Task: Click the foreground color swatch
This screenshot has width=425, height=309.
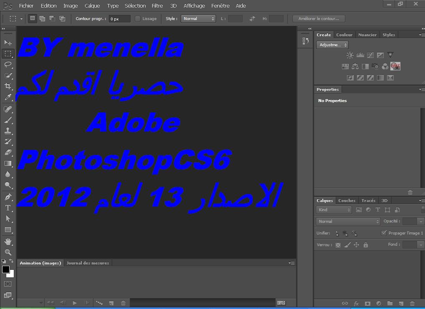Action: 6,269
